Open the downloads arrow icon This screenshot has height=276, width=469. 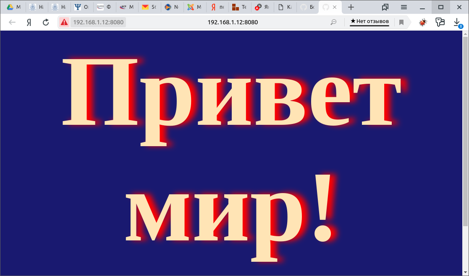(457, 22)
